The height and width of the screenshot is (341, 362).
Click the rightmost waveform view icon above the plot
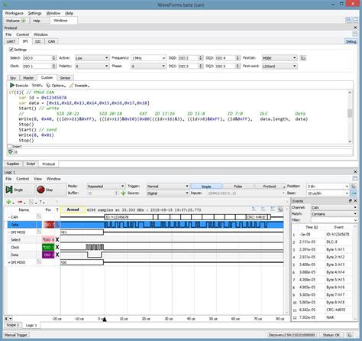click(280, 209)
